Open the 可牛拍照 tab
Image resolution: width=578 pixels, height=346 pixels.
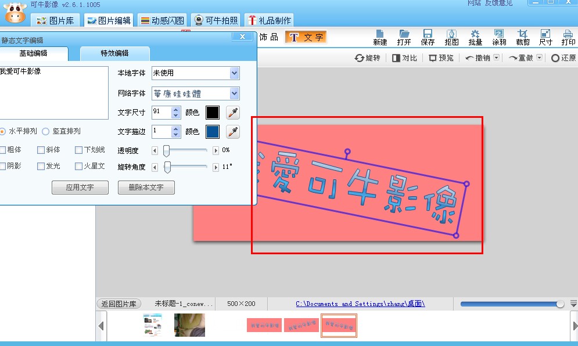pos(216,21)
